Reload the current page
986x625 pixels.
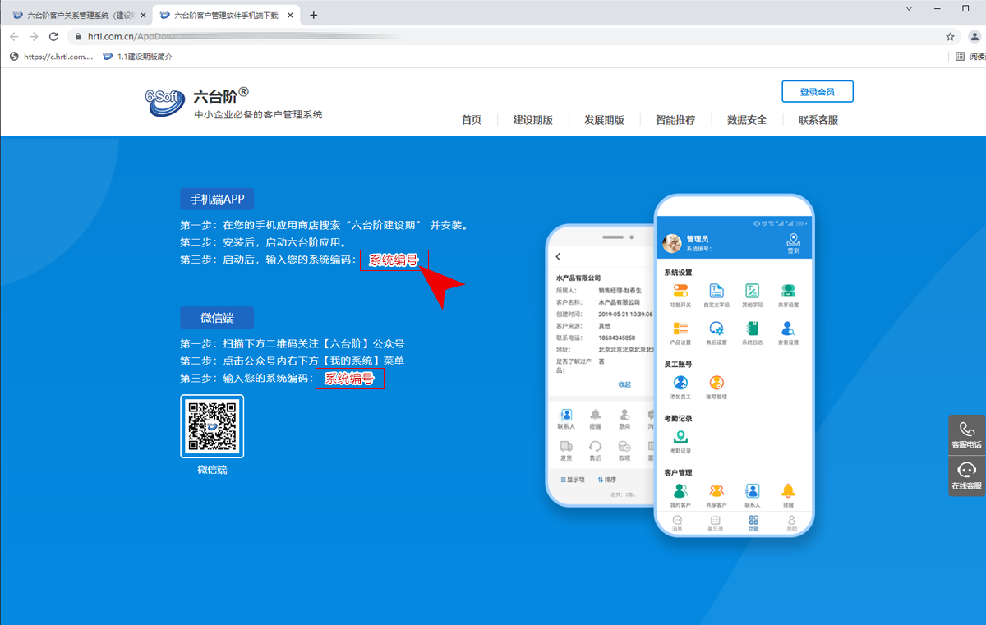[53, 36]
